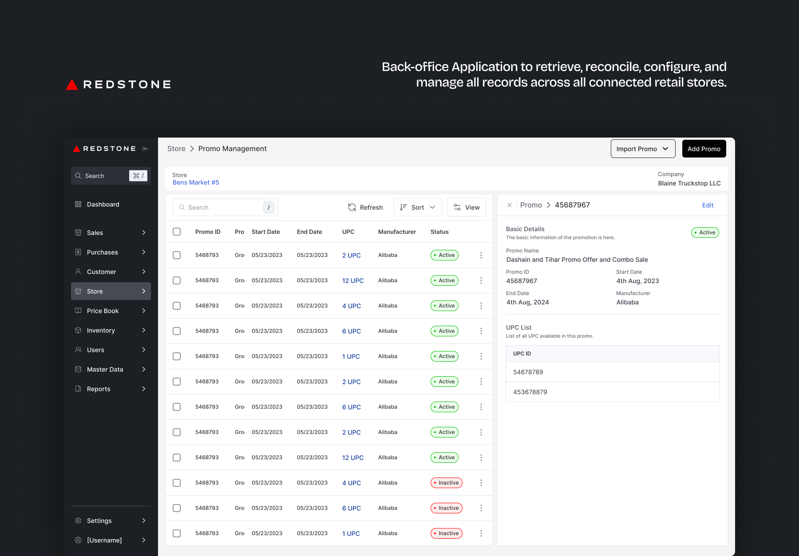Viewport: 799px width, 556px height.
Task: Open the Import Promo dropdown
Action: [643, 149]
